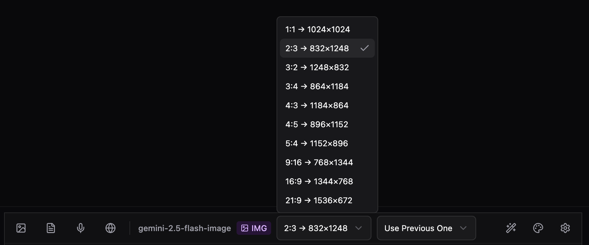589x245 pixels.
Task: Click the microphone voice input icon
Action: tap(81, 228)
